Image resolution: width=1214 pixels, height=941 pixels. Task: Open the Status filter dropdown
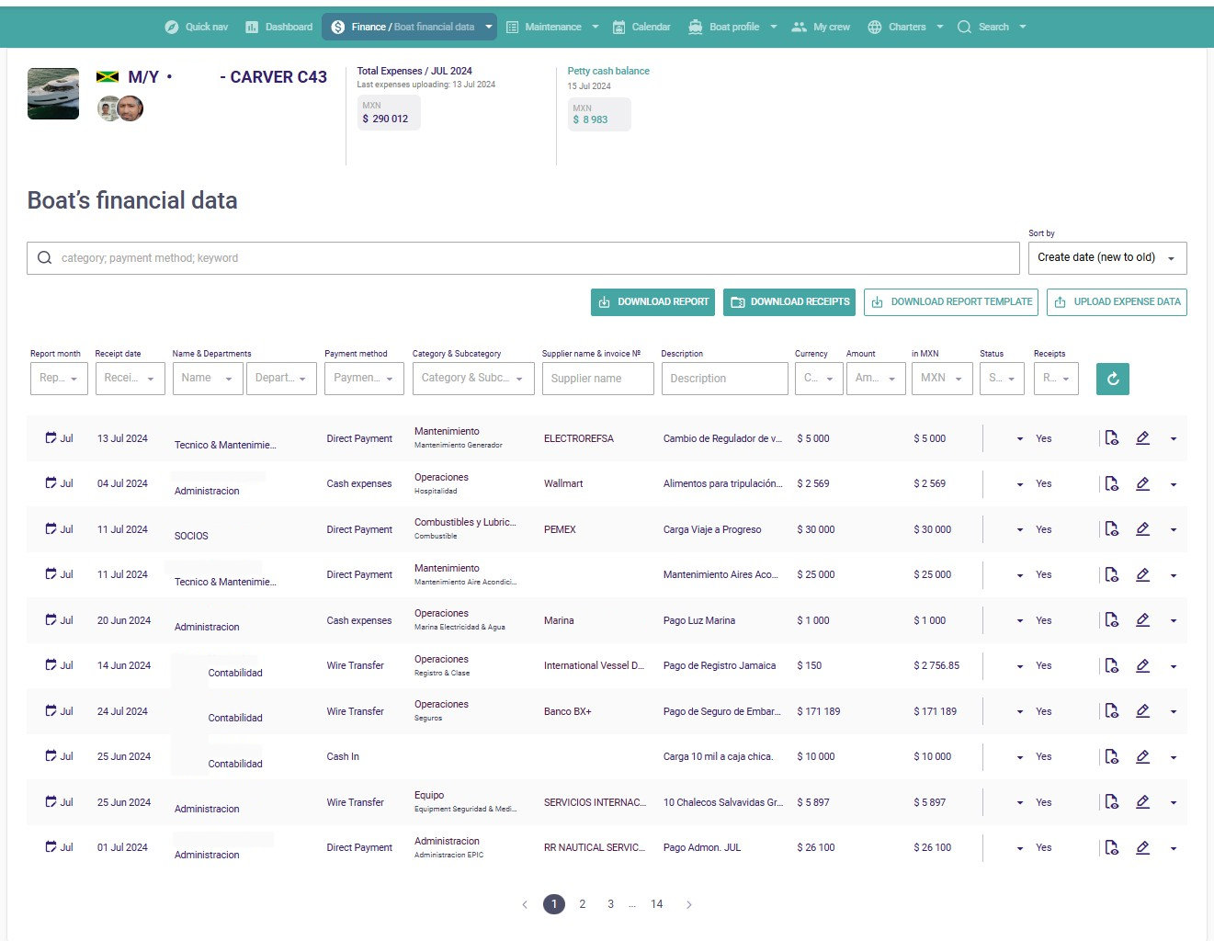(1002, 379)
